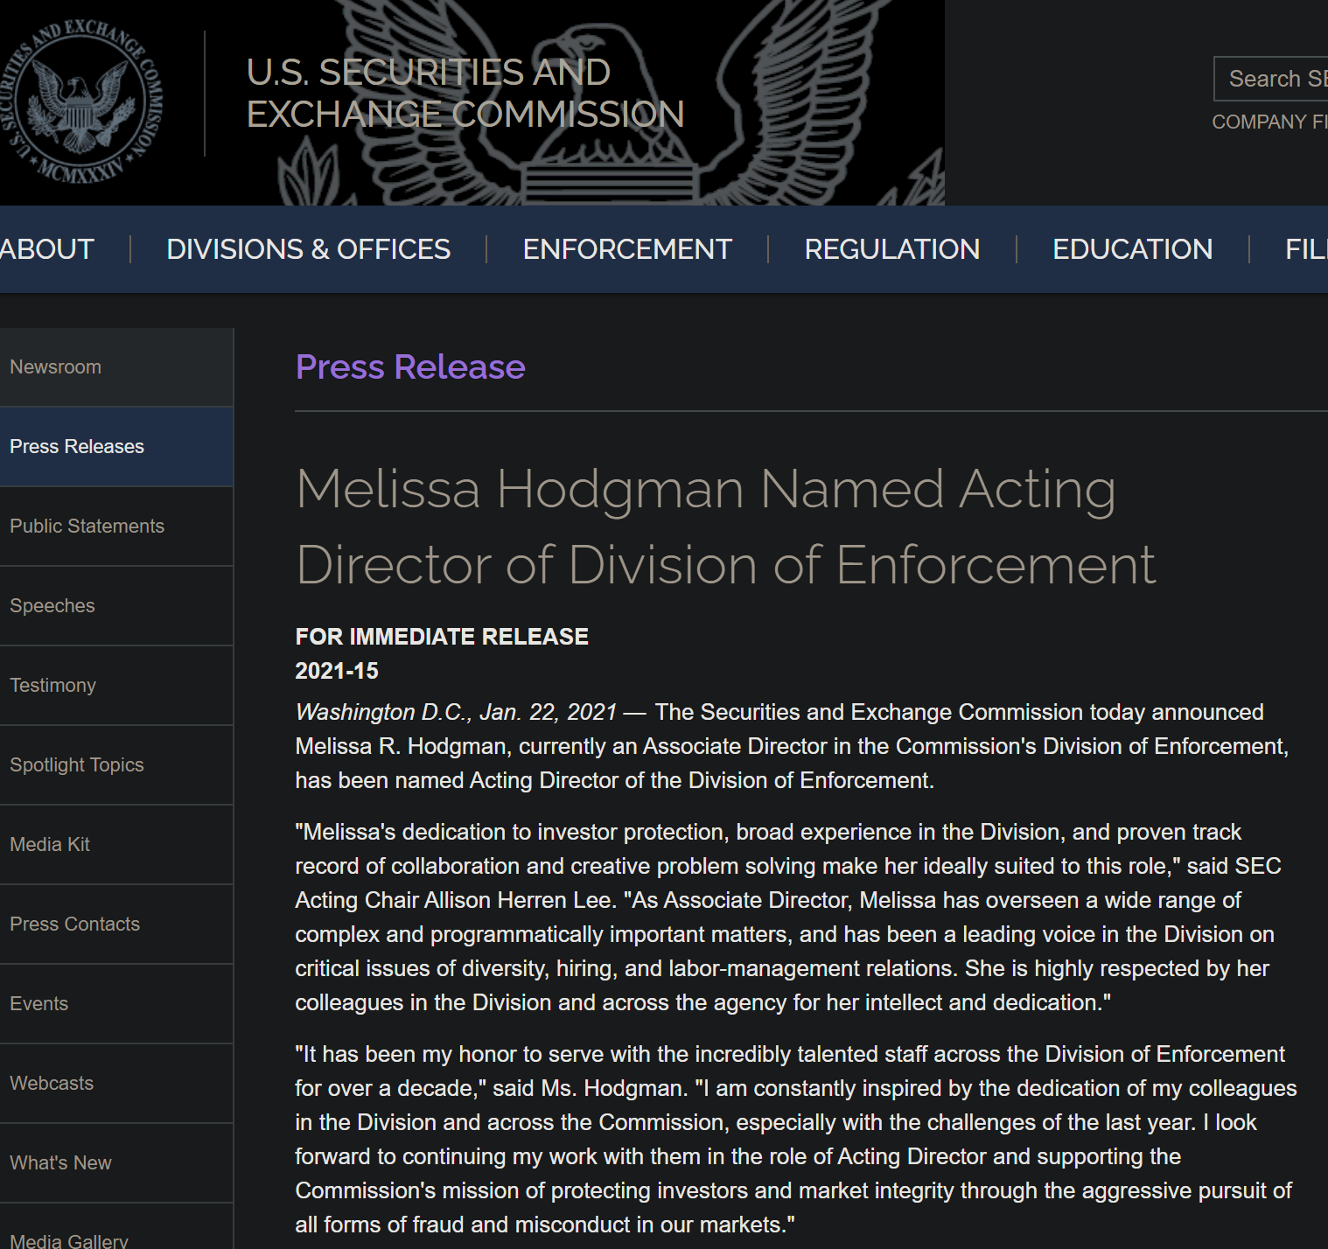The width and height of the screenshot is (1328, 1249).
Task: Open Events sidebar item
Action: coord(116,1004)
